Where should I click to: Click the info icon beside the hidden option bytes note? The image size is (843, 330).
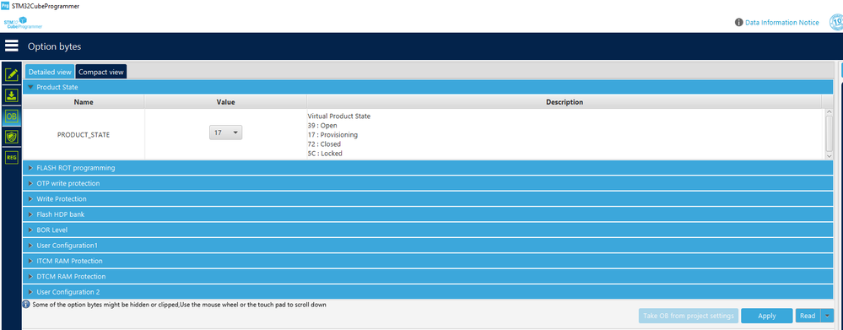point(26,304)
